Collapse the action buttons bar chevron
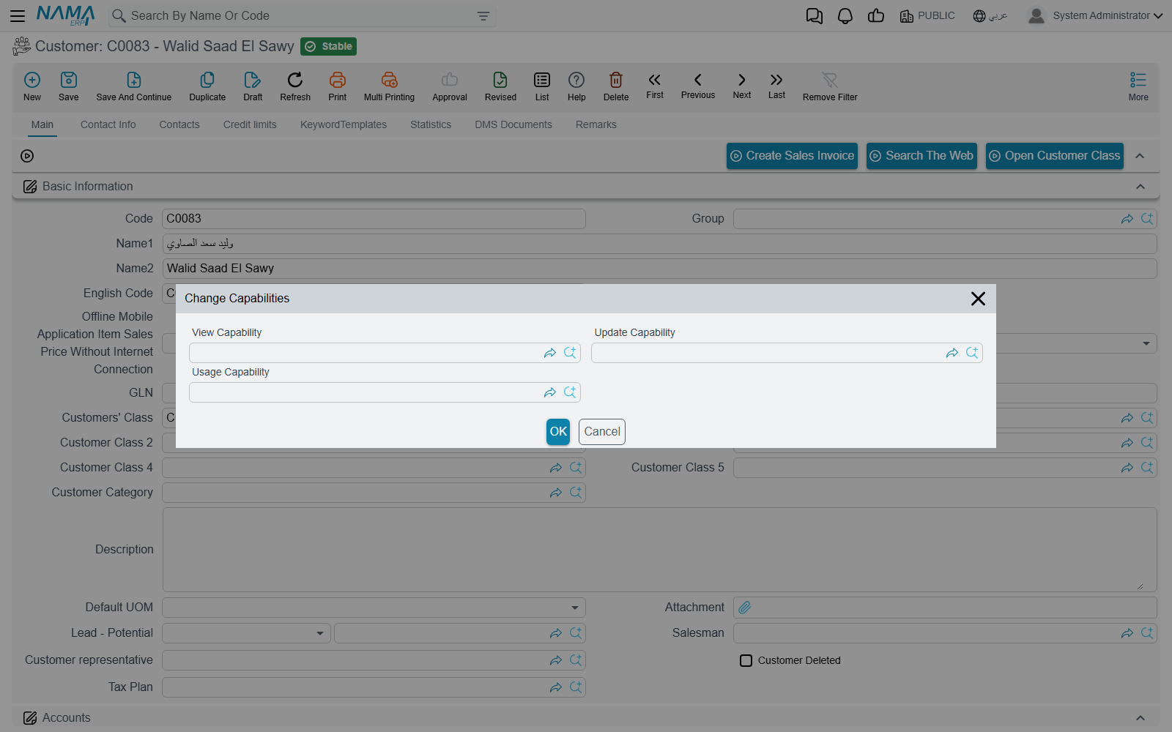Image resolution: width=1172 pixels, height=732 pixels. coord(1140,156)
